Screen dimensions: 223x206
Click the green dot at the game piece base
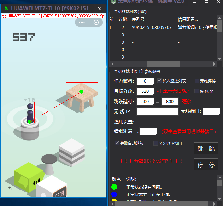30,122
